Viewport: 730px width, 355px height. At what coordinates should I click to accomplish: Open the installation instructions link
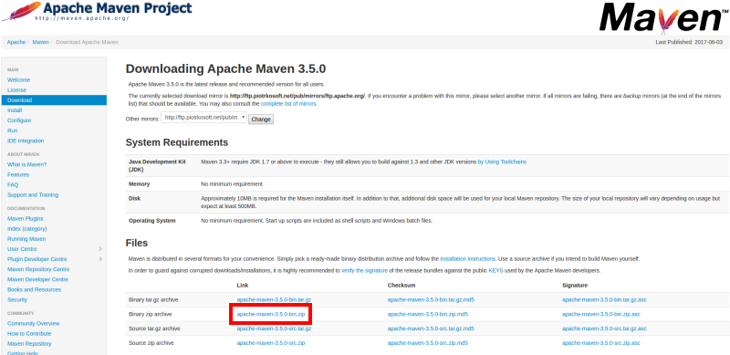pos(467,258)
